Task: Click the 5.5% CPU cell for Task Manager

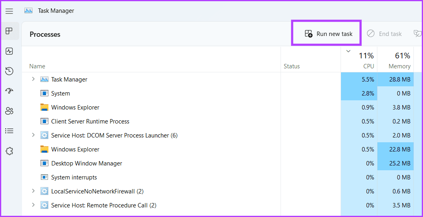Action: pos(359,80)
